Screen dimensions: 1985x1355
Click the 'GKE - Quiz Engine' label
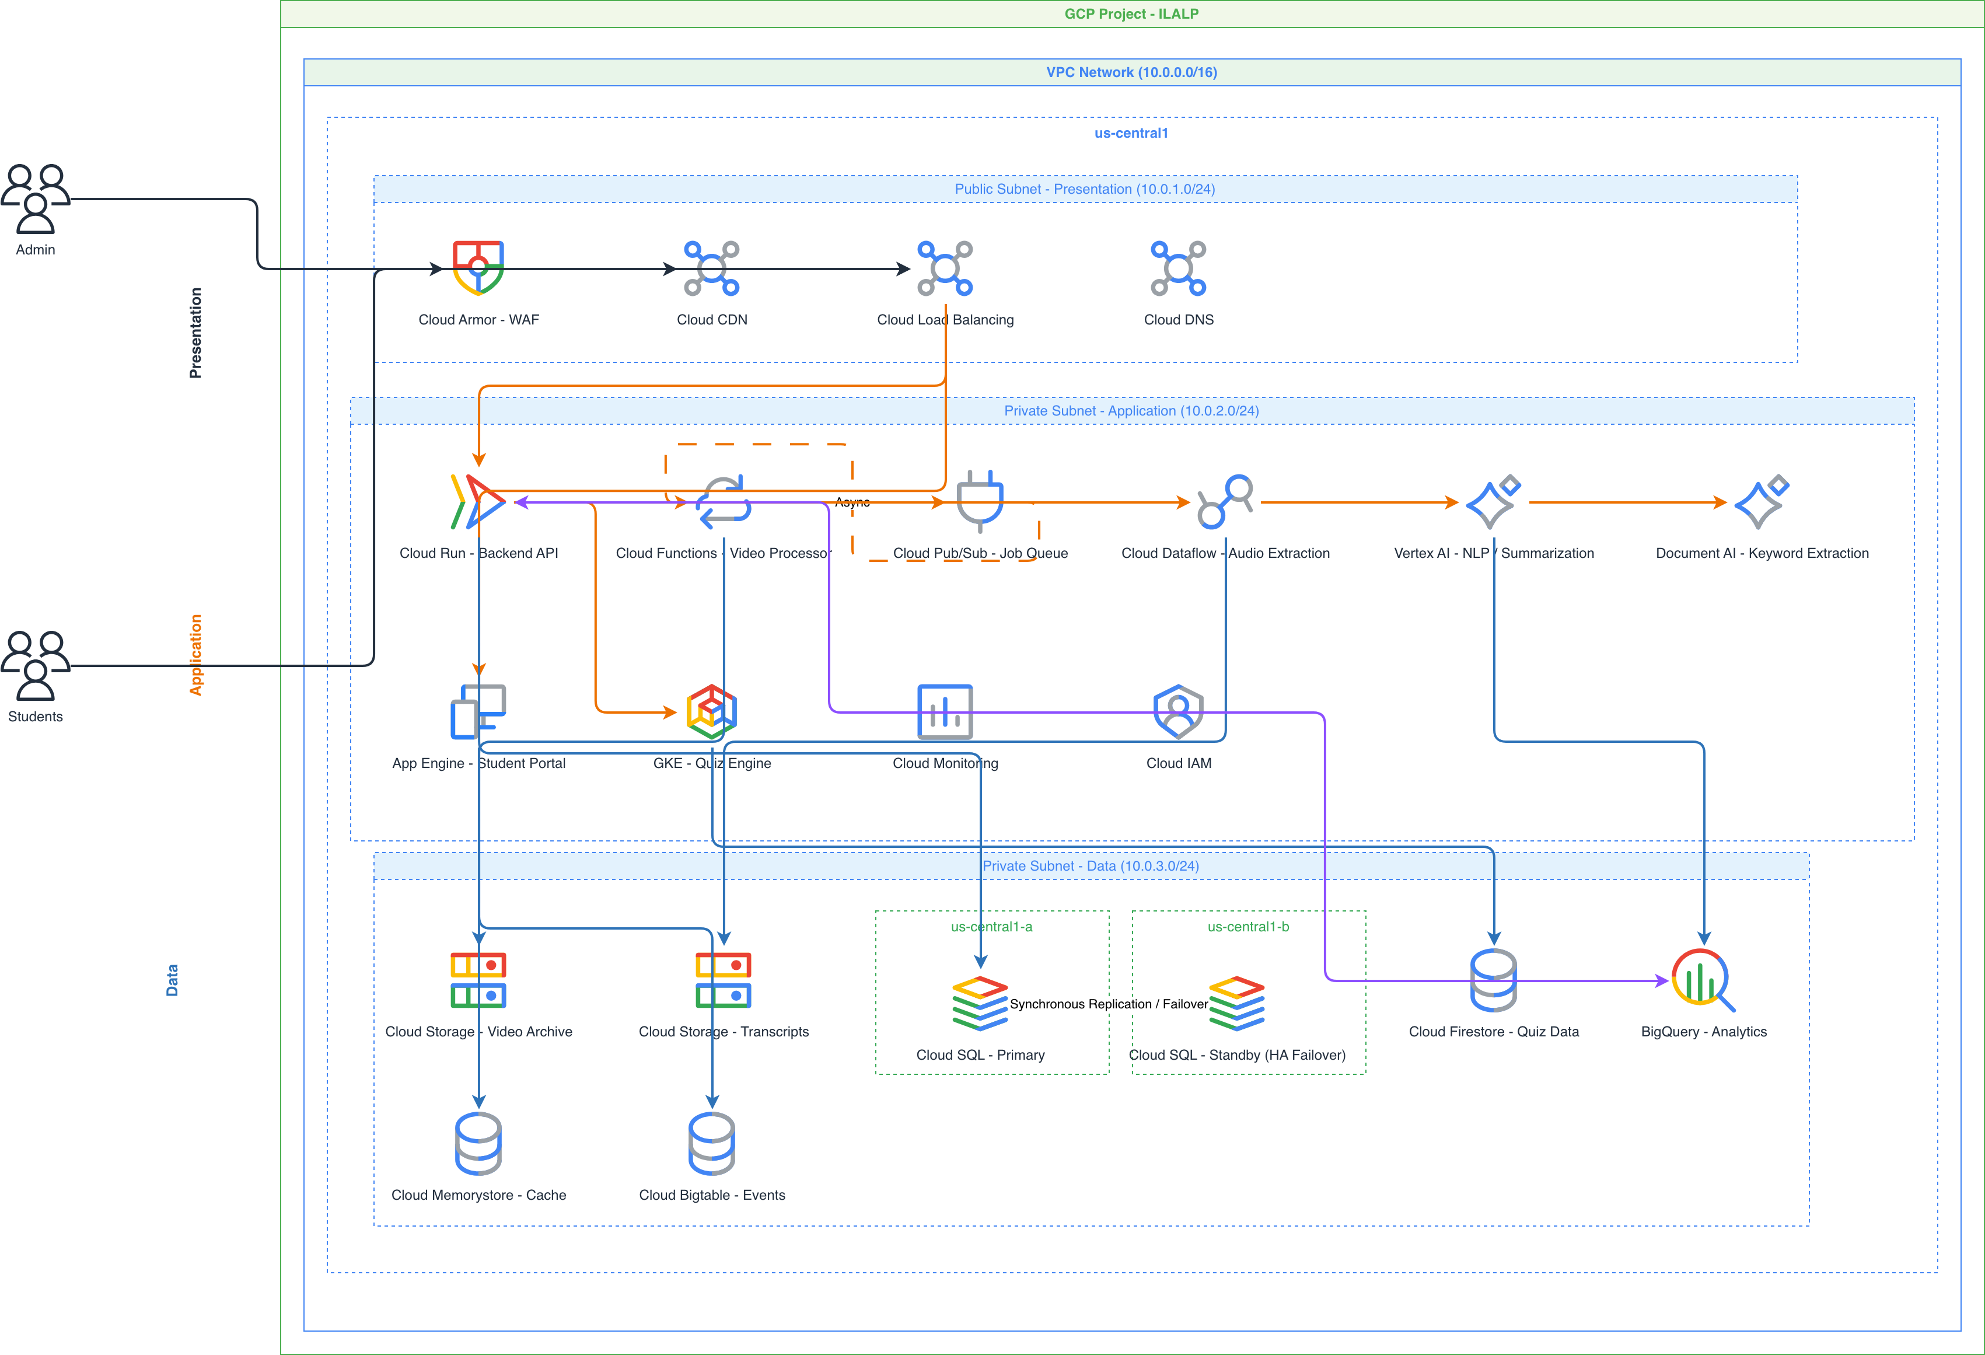tap(711, 763)
